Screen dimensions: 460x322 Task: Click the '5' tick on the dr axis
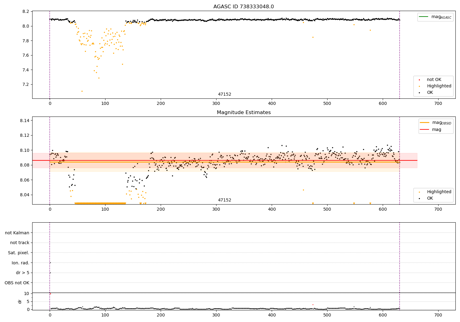coord(28,301)
